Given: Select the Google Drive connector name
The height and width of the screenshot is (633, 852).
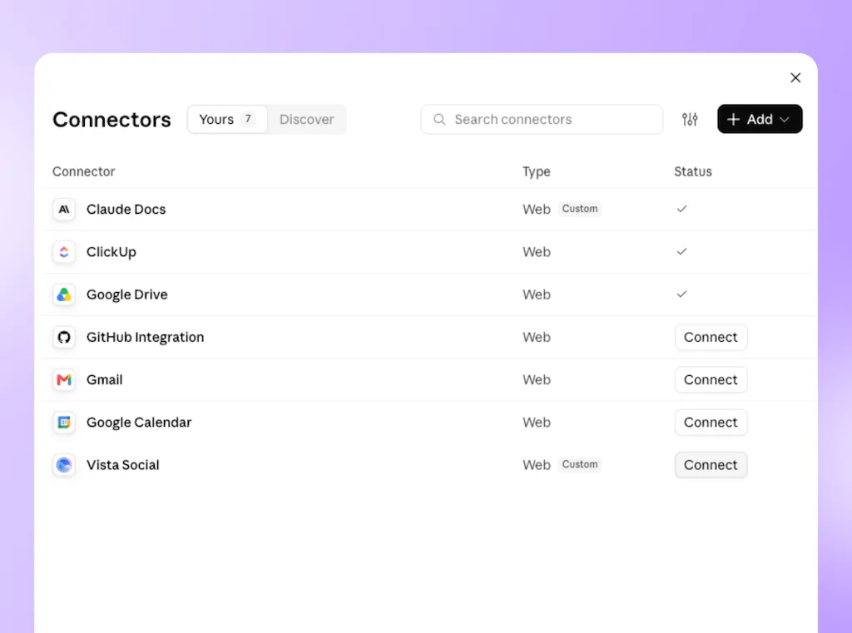Looking at the screenshot, I should click(x=127, y=294).
